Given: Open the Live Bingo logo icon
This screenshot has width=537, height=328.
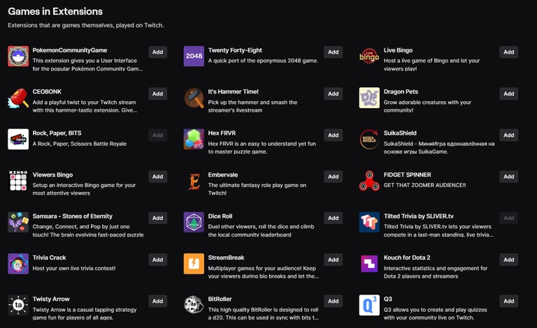Looking at the screenshot, I should tap(369, 57).
